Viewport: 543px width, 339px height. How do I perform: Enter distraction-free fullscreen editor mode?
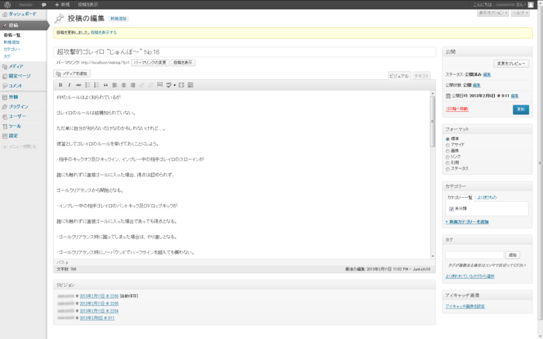pyautogui.click(x=181, y=85)
